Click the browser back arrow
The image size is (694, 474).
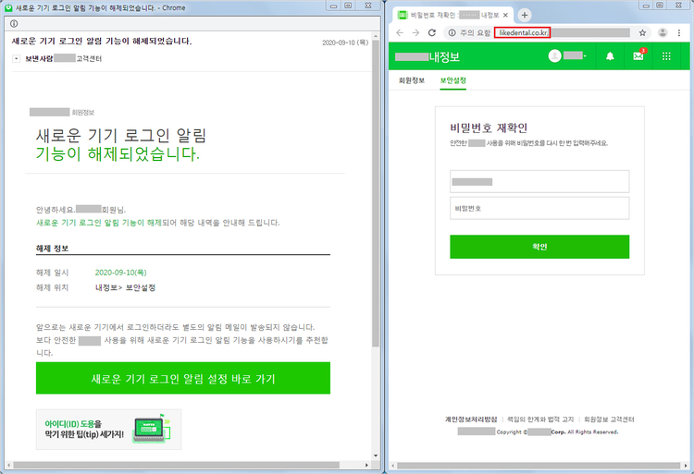[x=400, y=32]
